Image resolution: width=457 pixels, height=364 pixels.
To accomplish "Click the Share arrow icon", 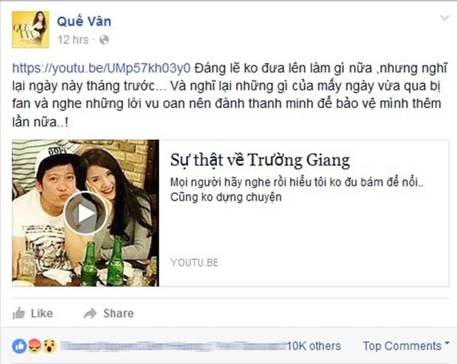I will click(90, 313).
